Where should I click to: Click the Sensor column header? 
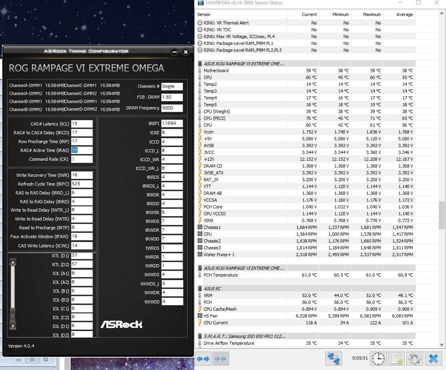click(241, 14)
